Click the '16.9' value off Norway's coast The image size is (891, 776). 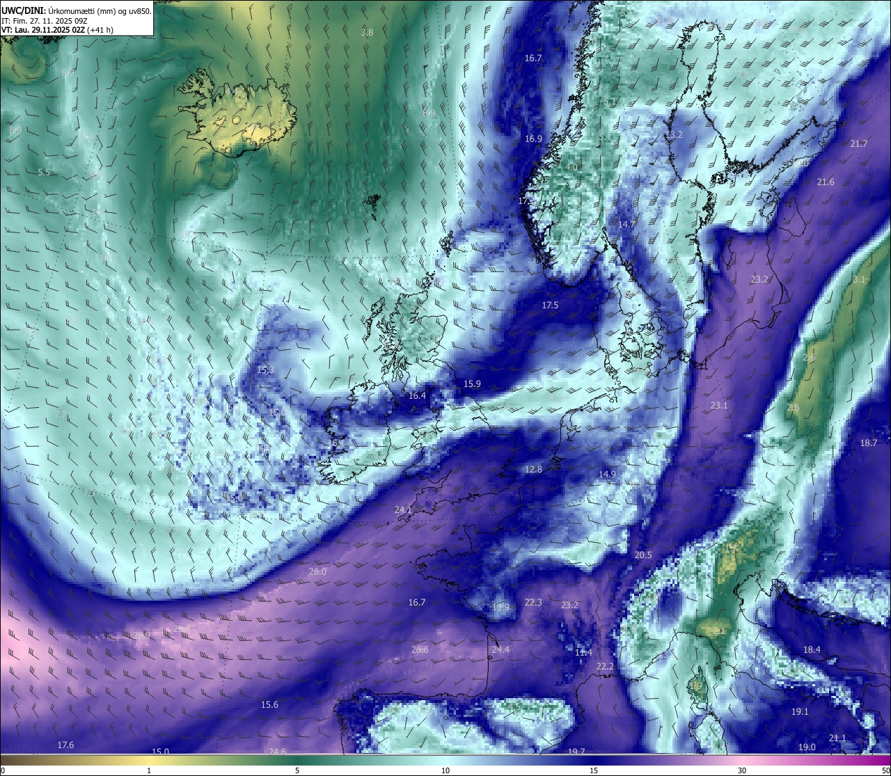pos(533,139)
